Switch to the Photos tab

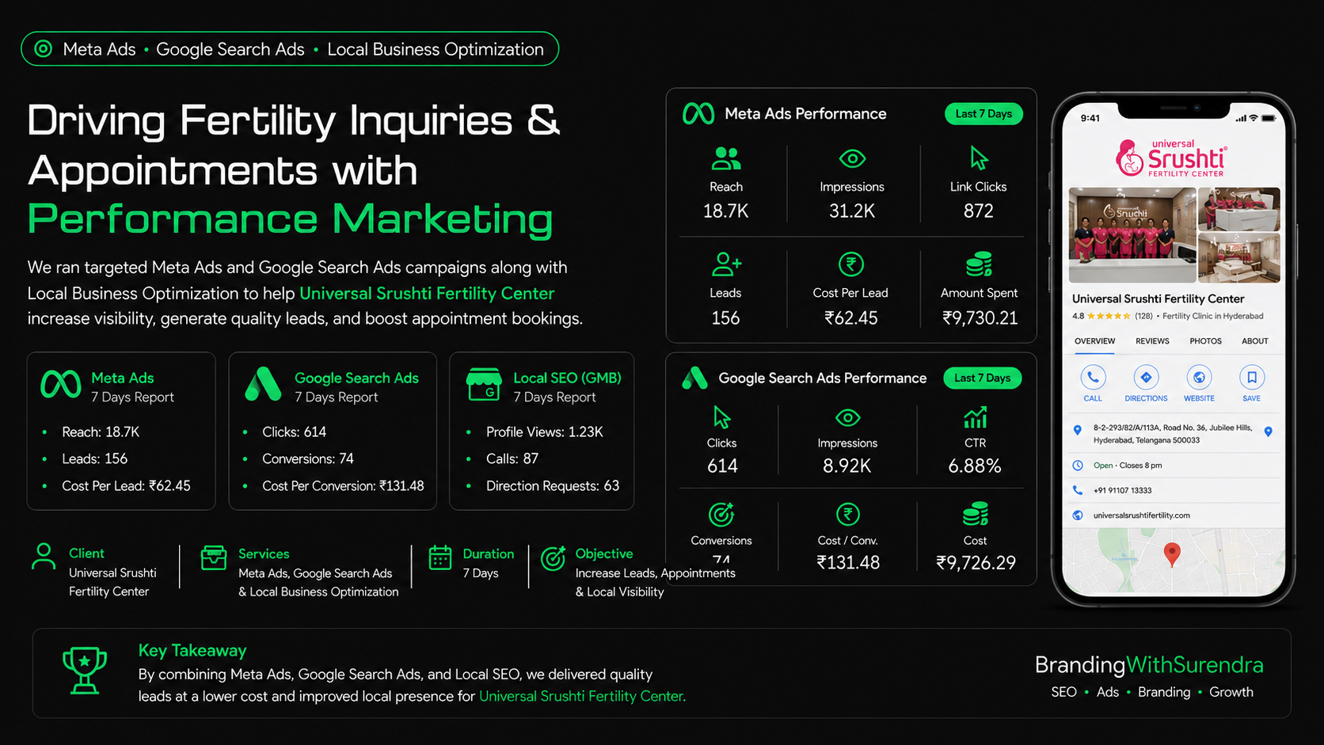pos(1205,341)
